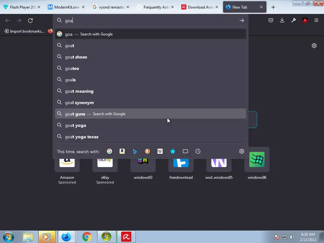Open search settings gear in dropdown
Viewport: 324px width, 243px height.
click(241, 151)
